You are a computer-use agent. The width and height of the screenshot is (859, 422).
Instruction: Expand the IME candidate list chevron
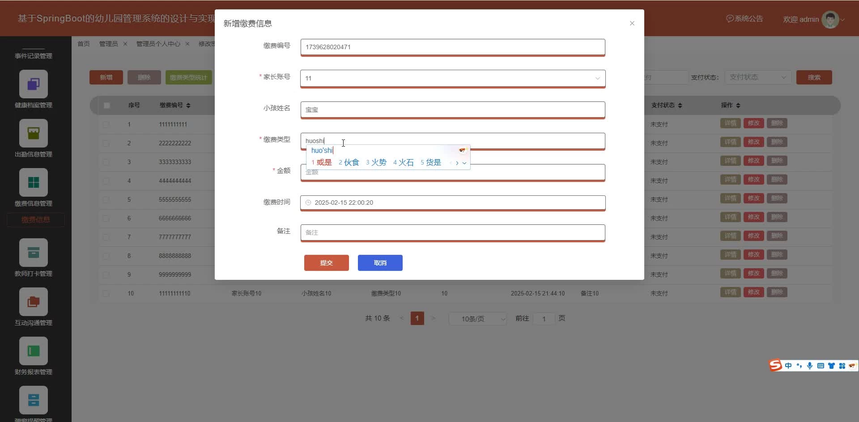(x=464, y=163)
